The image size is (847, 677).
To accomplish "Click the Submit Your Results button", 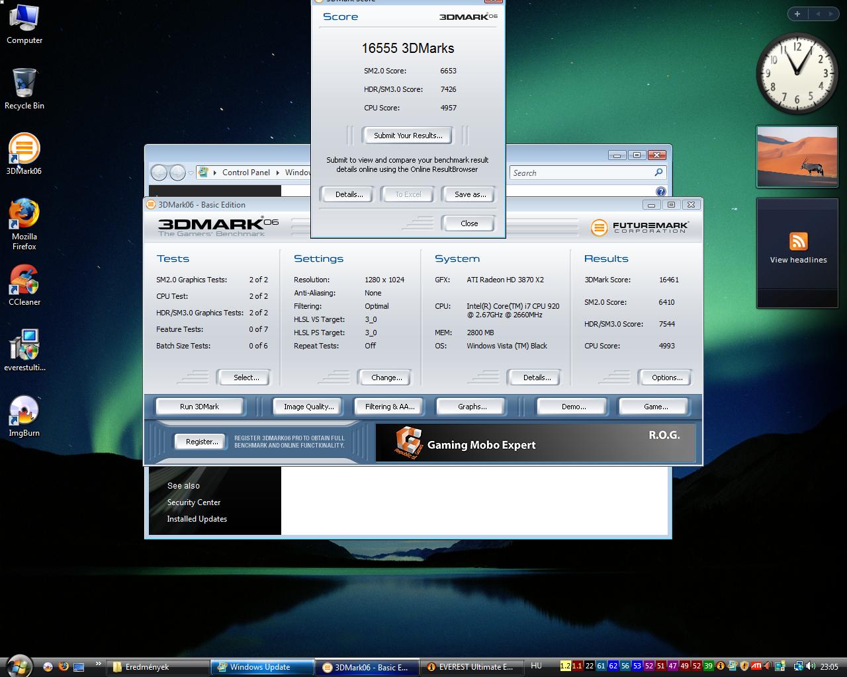I will pos(408,136).
